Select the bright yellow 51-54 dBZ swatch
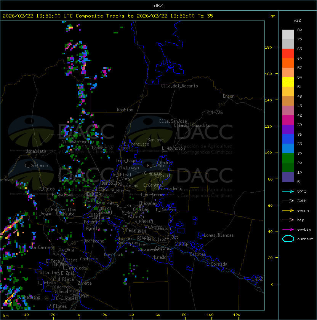Screen dimensions: 317x320 [288, 82]
